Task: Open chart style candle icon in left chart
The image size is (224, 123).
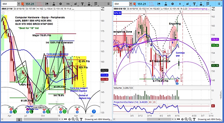Action: (x=76, y=4)
